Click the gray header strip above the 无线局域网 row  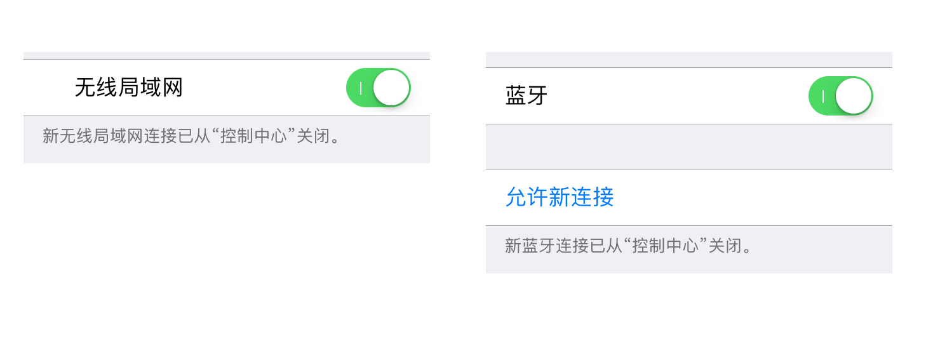tap(226, 55)
